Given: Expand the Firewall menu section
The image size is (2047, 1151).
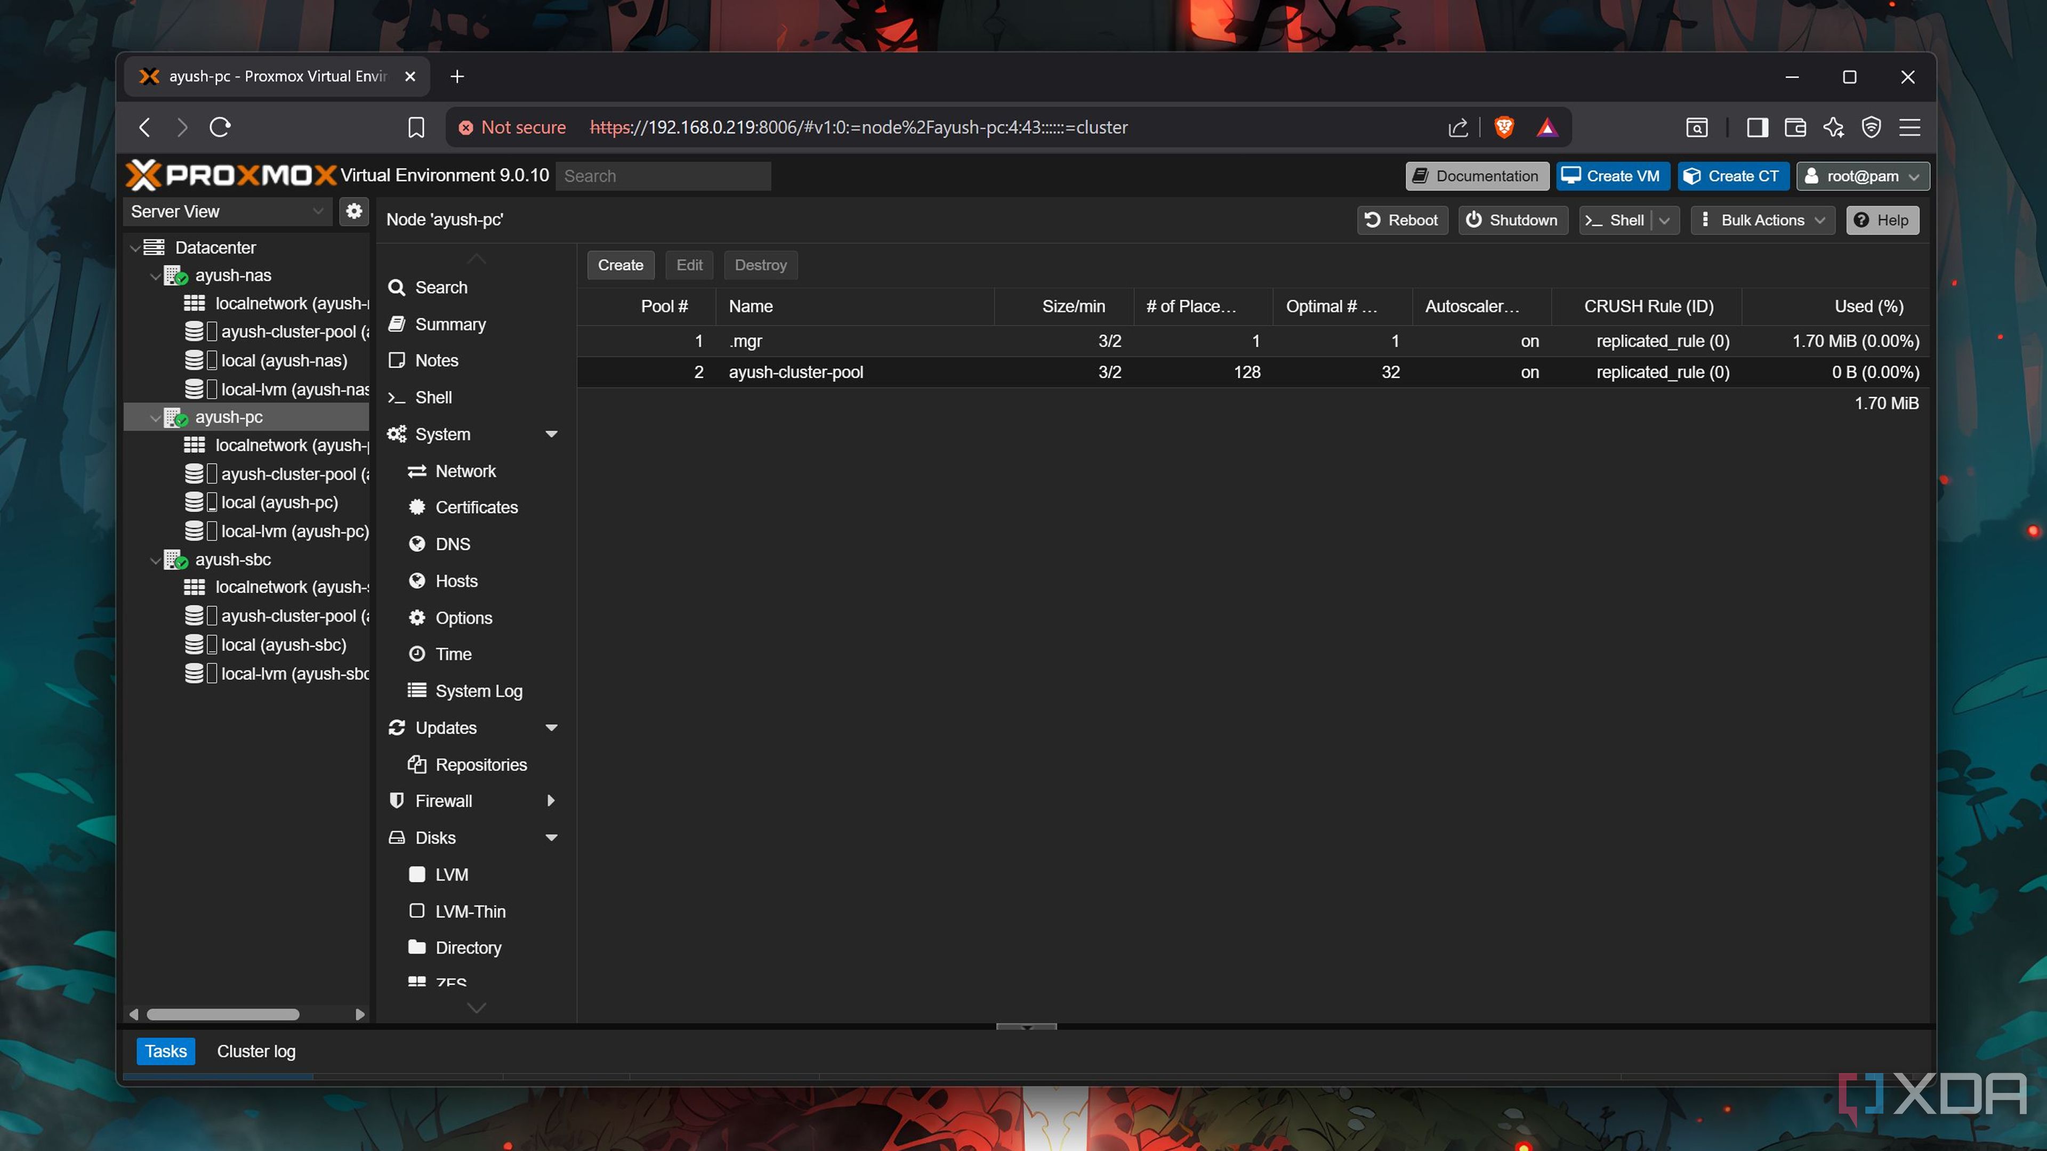Looking at the screenshot, I should tap(551, 801).
